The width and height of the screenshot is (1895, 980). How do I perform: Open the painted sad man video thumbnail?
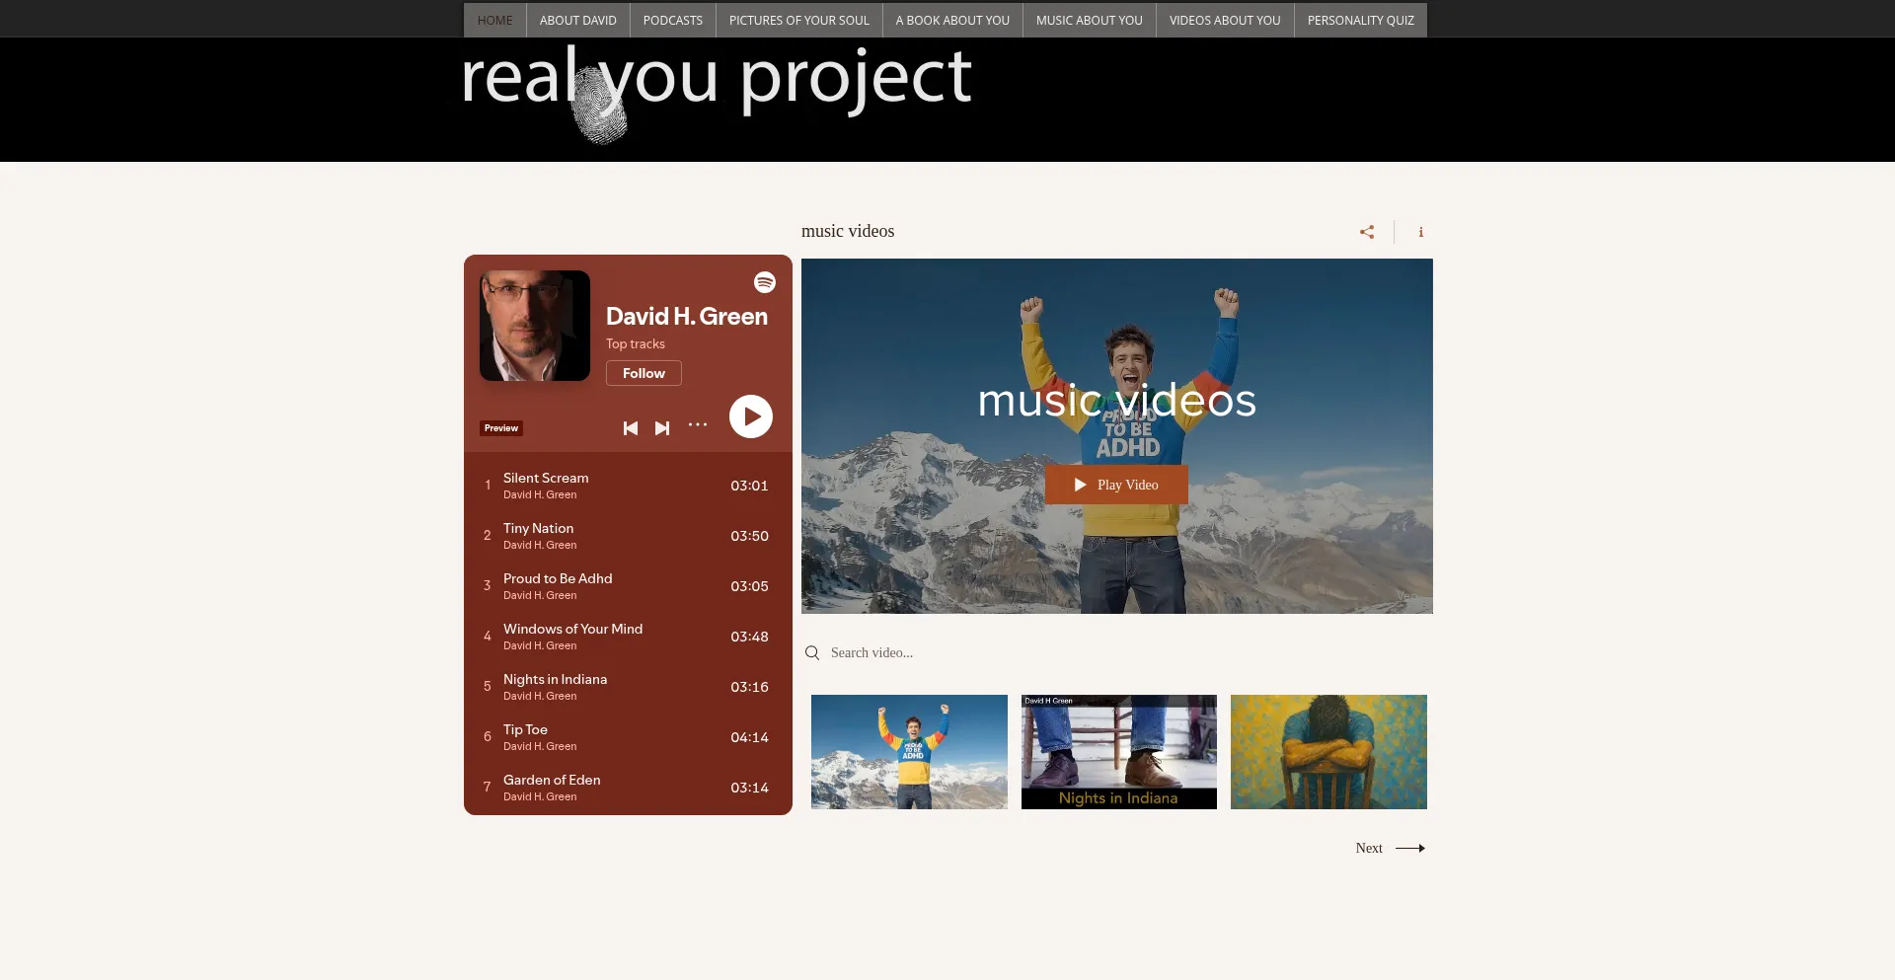tap(1328, 752)
